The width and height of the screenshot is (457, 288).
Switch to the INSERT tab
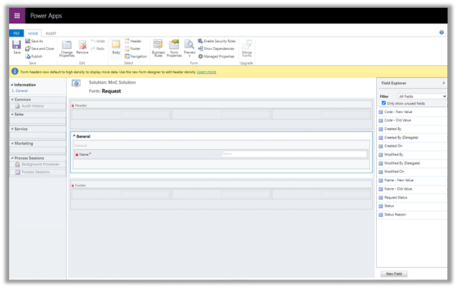[x=51, y=33]
